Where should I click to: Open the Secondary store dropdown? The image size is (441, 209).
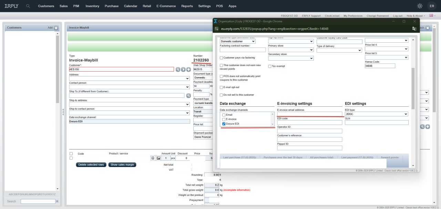(x=291, y=58)
